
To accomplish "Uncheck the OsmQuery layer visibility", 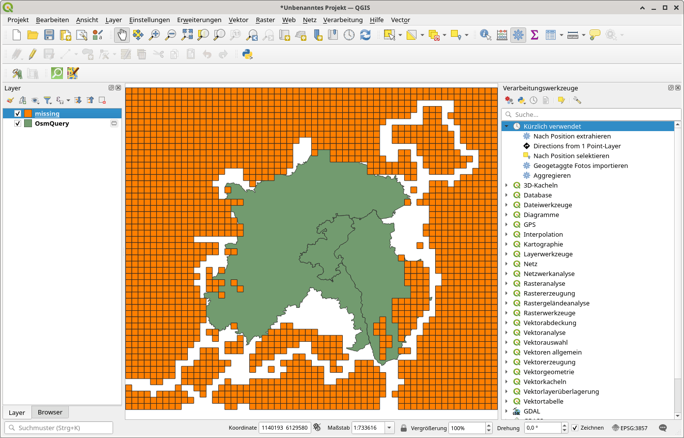I will (18, 123).
